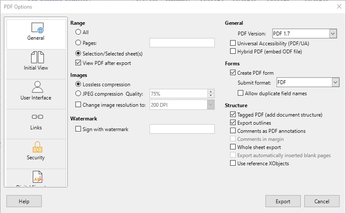Enable Change image resolution checkbox
Image resolution: width=346 pixels, height=213 pixels.
click(78, 104)
